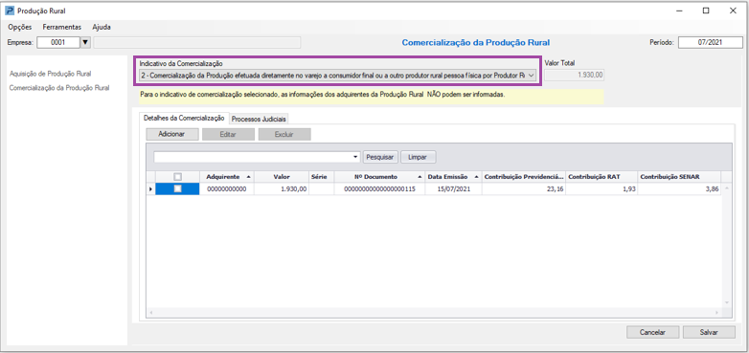Click the Cancelar button
This screenshot has height=353, width=749.
click(x=652, y=332)
